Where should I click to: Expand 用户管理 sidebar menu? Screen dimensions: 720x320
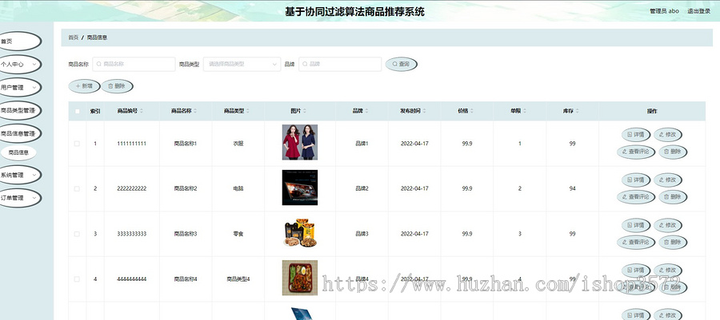coord(19,88)
